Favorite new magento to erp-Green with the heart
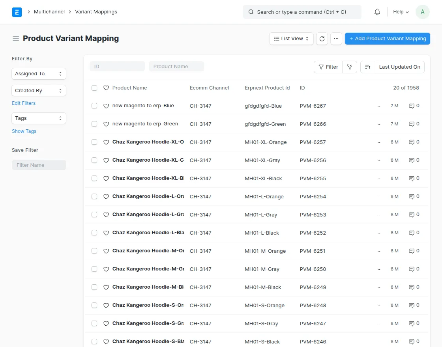 106,124
